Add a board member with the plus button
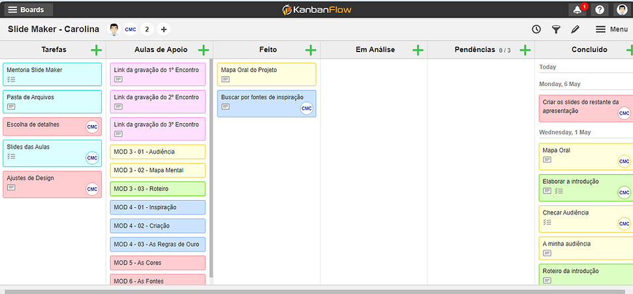This screenshot has width=633, height=294. coord(164,29)
